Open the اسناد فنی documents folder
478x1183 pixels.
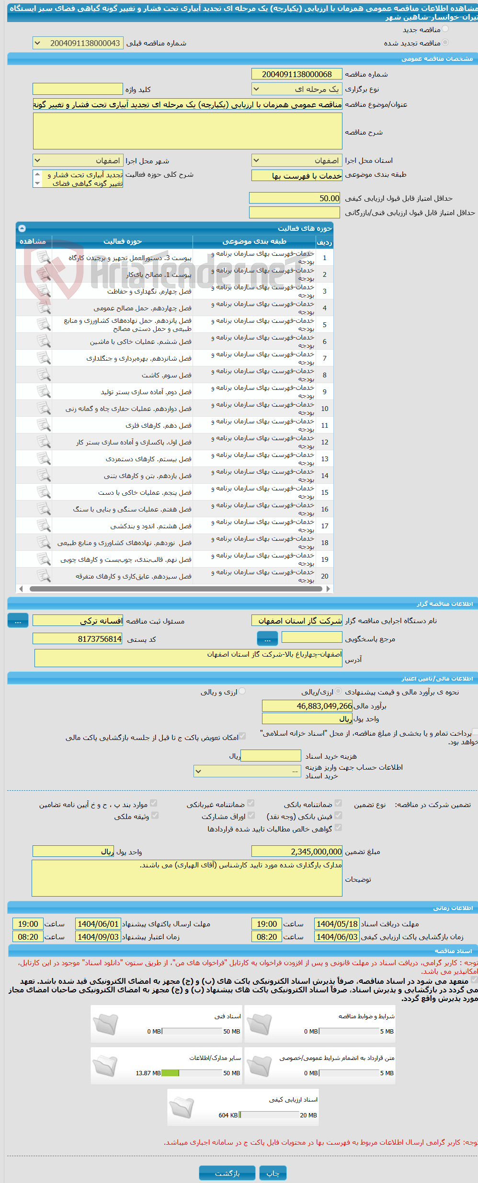105,1024
